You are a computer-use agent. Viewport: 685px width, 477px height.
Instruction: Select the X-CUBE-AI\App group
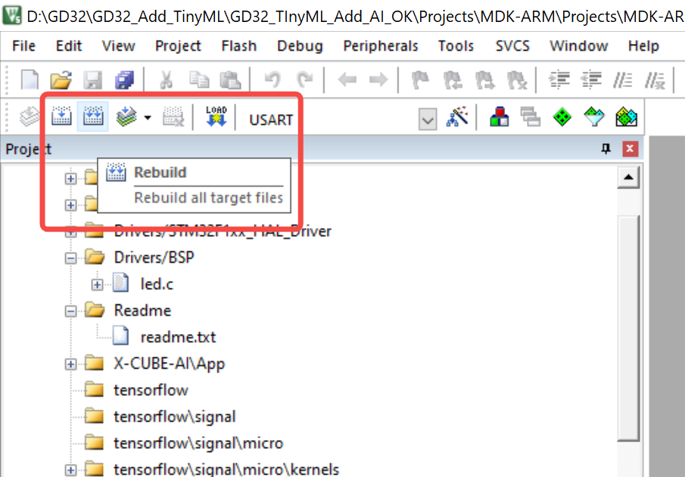click(x=169, y=363)
